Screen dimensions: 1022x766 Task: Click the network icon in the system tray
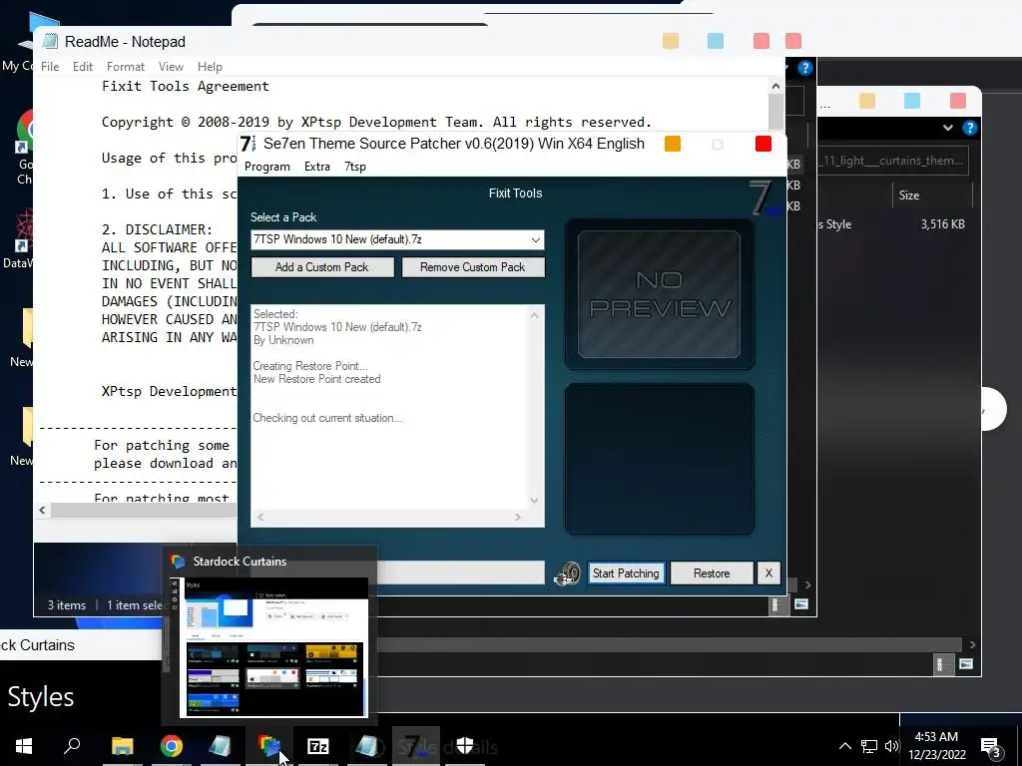tap(869, 746)
